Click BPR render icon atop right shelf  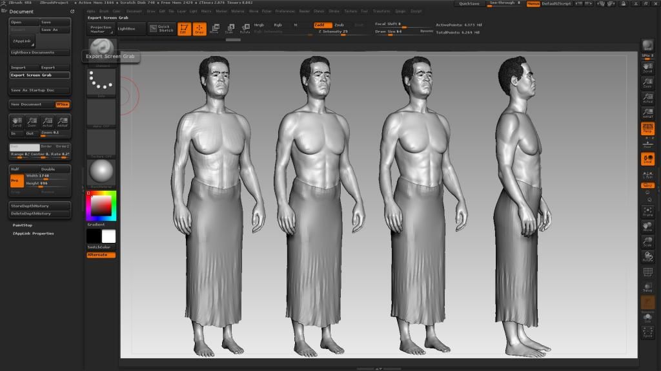(647, 45)
